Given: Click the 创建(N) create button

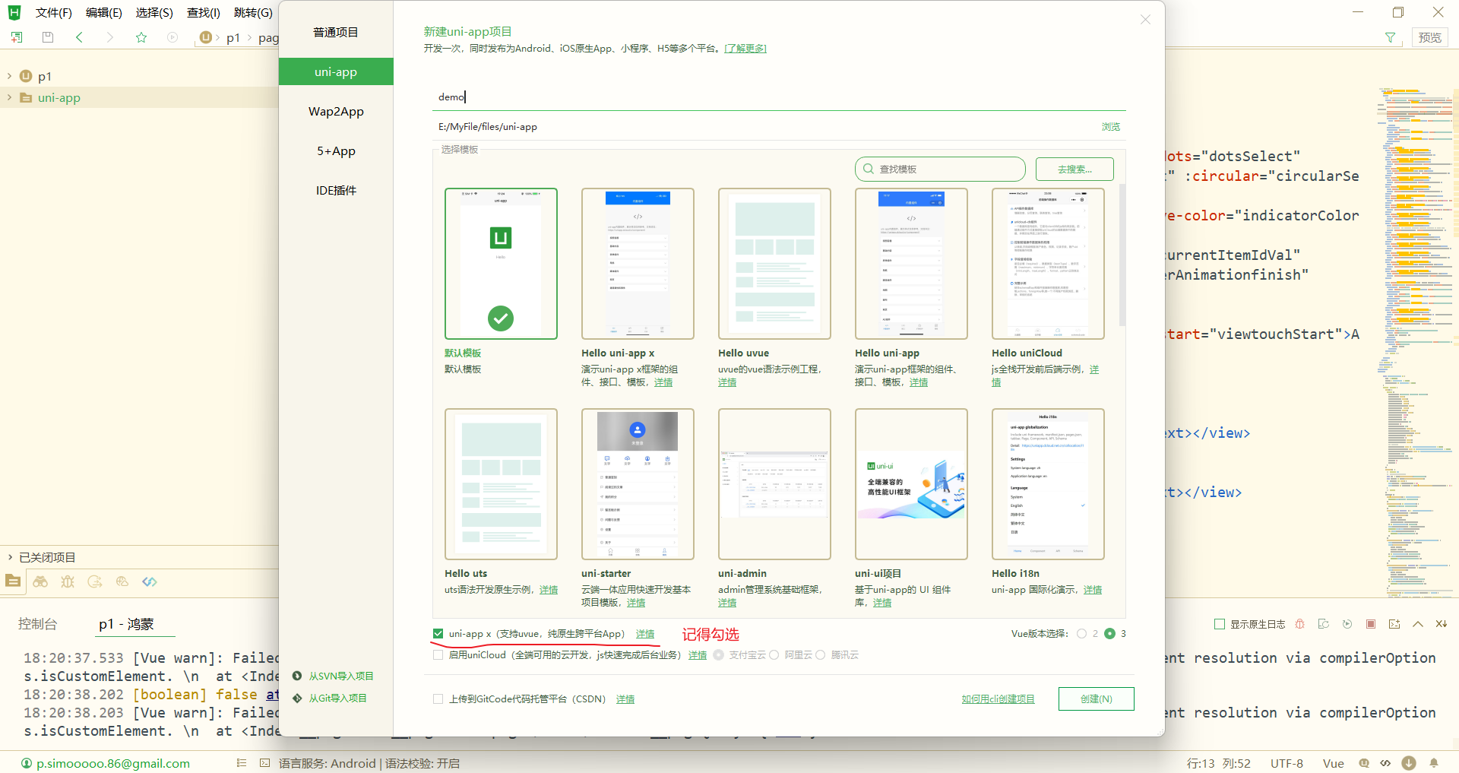Looking at the screenshot, I should (x=1096, y=699).
